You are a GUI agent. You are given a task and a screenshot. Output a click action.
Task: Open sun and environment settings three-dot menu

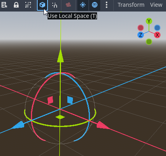click(x=107, y=5)
